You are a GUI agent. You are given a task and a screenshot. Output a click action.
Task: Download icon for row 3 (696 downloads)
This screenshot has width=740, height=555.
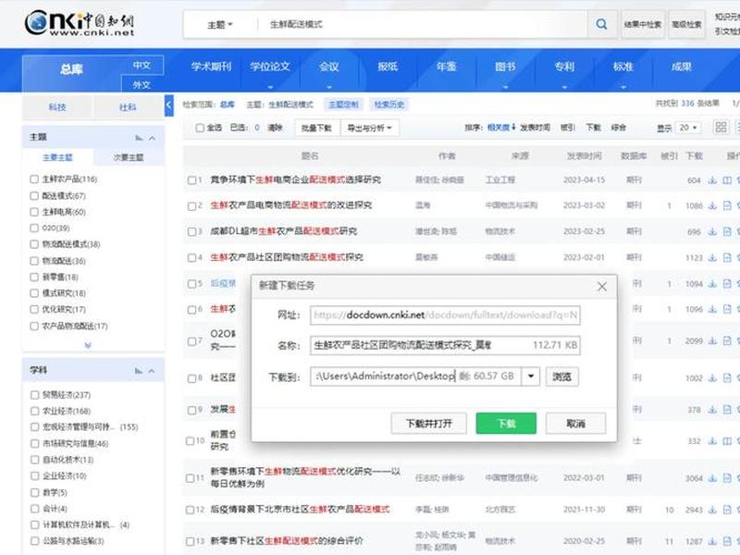712,231
